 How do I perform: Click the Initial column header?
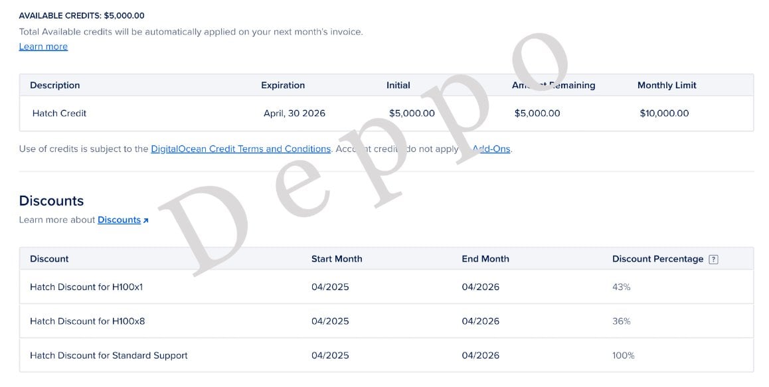[x=398, y=86]
